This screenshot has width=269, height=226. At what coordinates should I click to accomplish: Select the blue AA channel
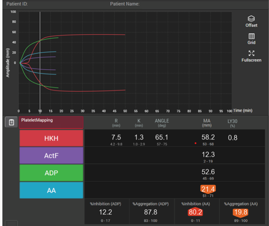(51, 190)
